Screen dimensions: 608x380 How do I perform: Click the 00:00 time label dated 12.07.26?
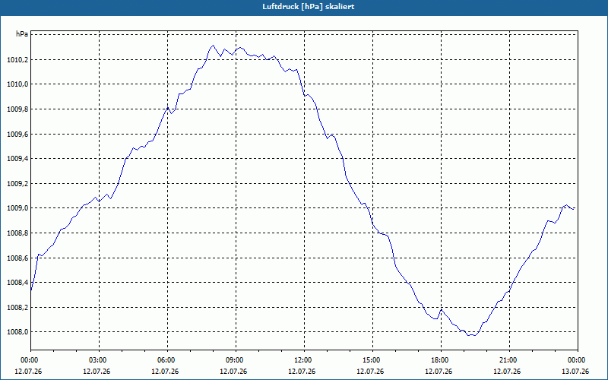(28, 360)
